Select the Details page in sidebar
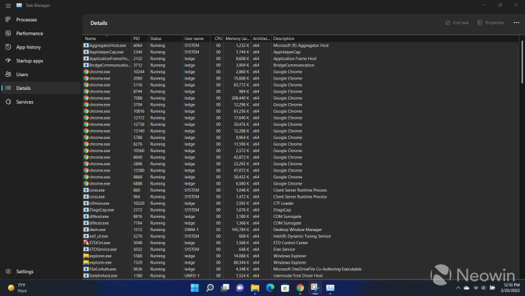525x296 pixels. pos(41,88)
